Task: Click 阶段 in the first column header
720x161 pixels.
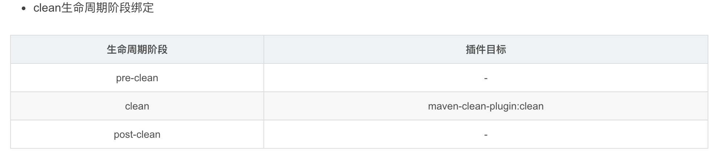Action: (x=157, y=49)
